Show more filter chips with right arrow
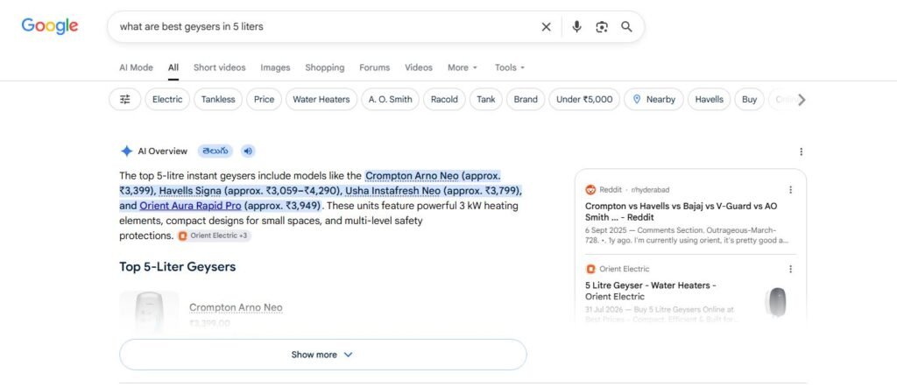The height and width of the screenshot is (387, 897). (x=802, y=100)
